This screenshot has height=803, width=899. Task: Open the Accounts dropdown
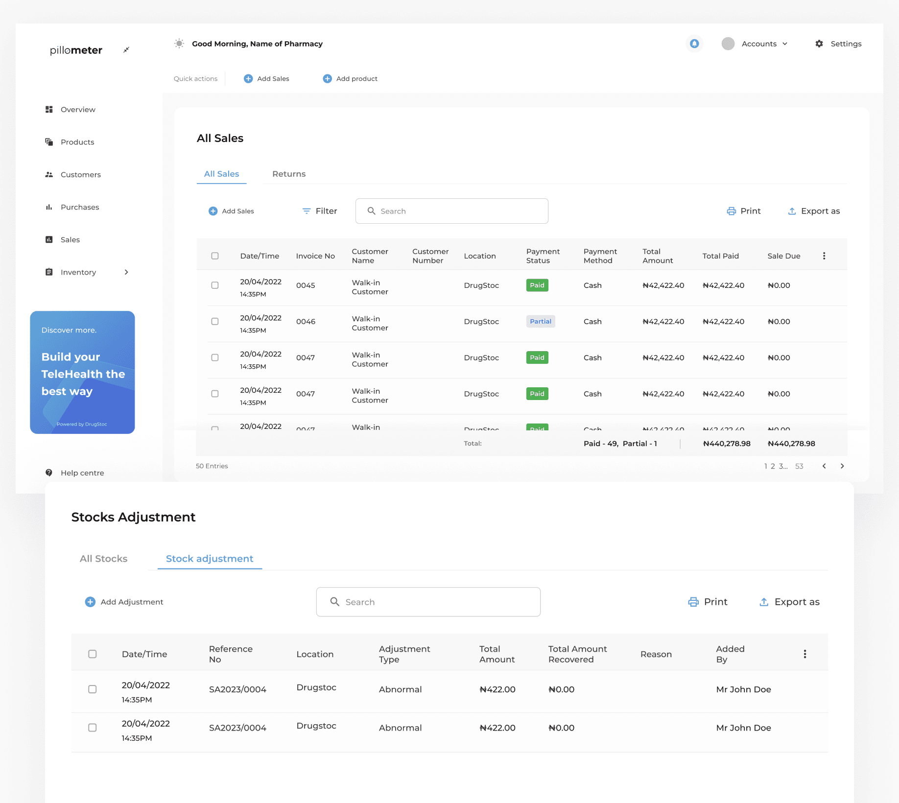coord(764,44)
